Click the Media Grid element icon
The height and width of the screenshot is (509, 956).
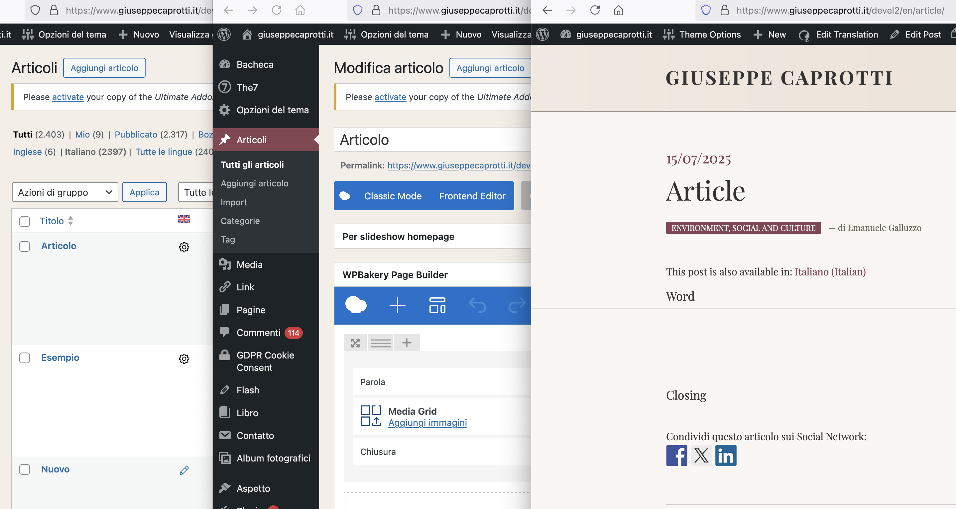point(371,416)
